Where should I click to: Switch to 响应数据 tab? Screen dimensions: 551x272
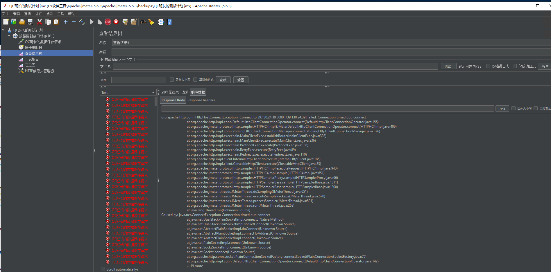pos(198,92)
